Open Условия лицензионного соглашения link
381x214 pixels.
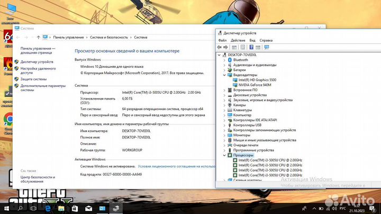[176, 166]
